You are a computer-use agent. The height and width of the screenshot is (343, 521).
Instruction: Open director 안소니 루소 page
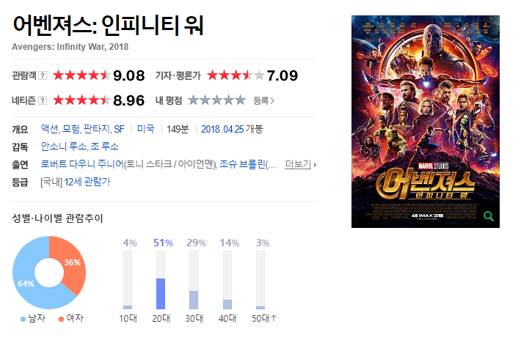click(x=64, y=147)
